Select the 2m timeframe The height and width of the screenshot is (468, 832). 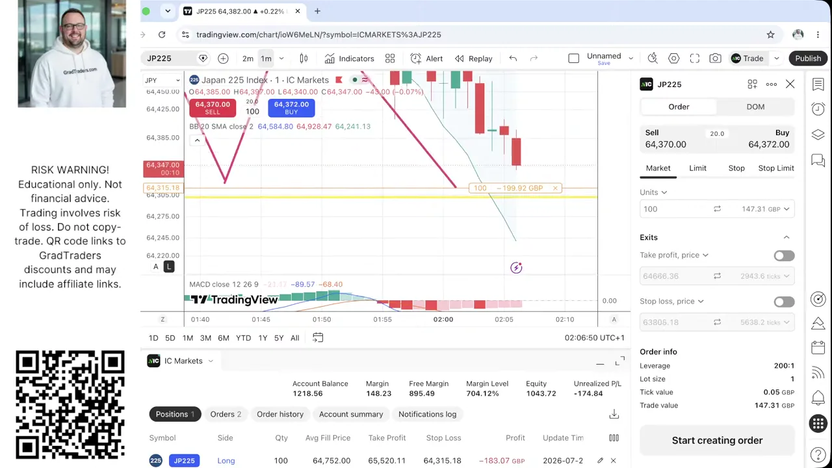click(x=248, y=58)
